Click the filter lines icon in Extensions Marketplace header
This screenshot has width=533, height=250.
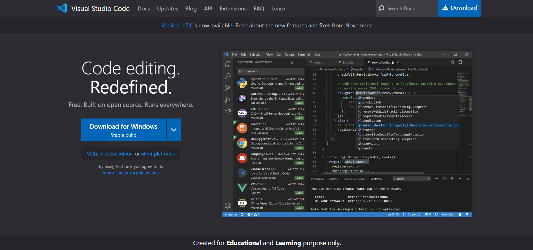tap(292, 62)
